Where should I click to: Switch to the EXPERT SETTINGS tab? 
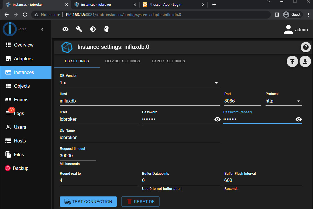pyautogui.click(x=168, y=61)
